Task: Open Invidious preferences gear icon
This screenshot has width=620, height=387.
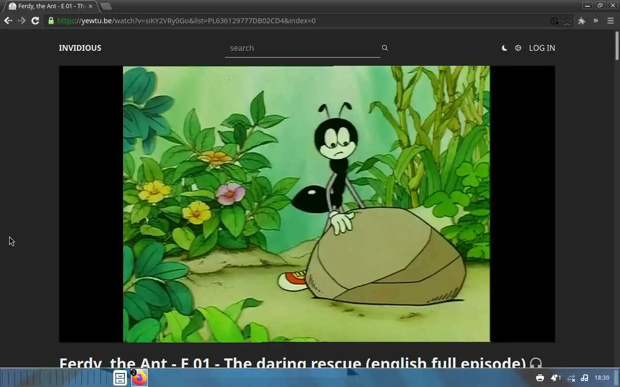Action: [x=518, y=48]
